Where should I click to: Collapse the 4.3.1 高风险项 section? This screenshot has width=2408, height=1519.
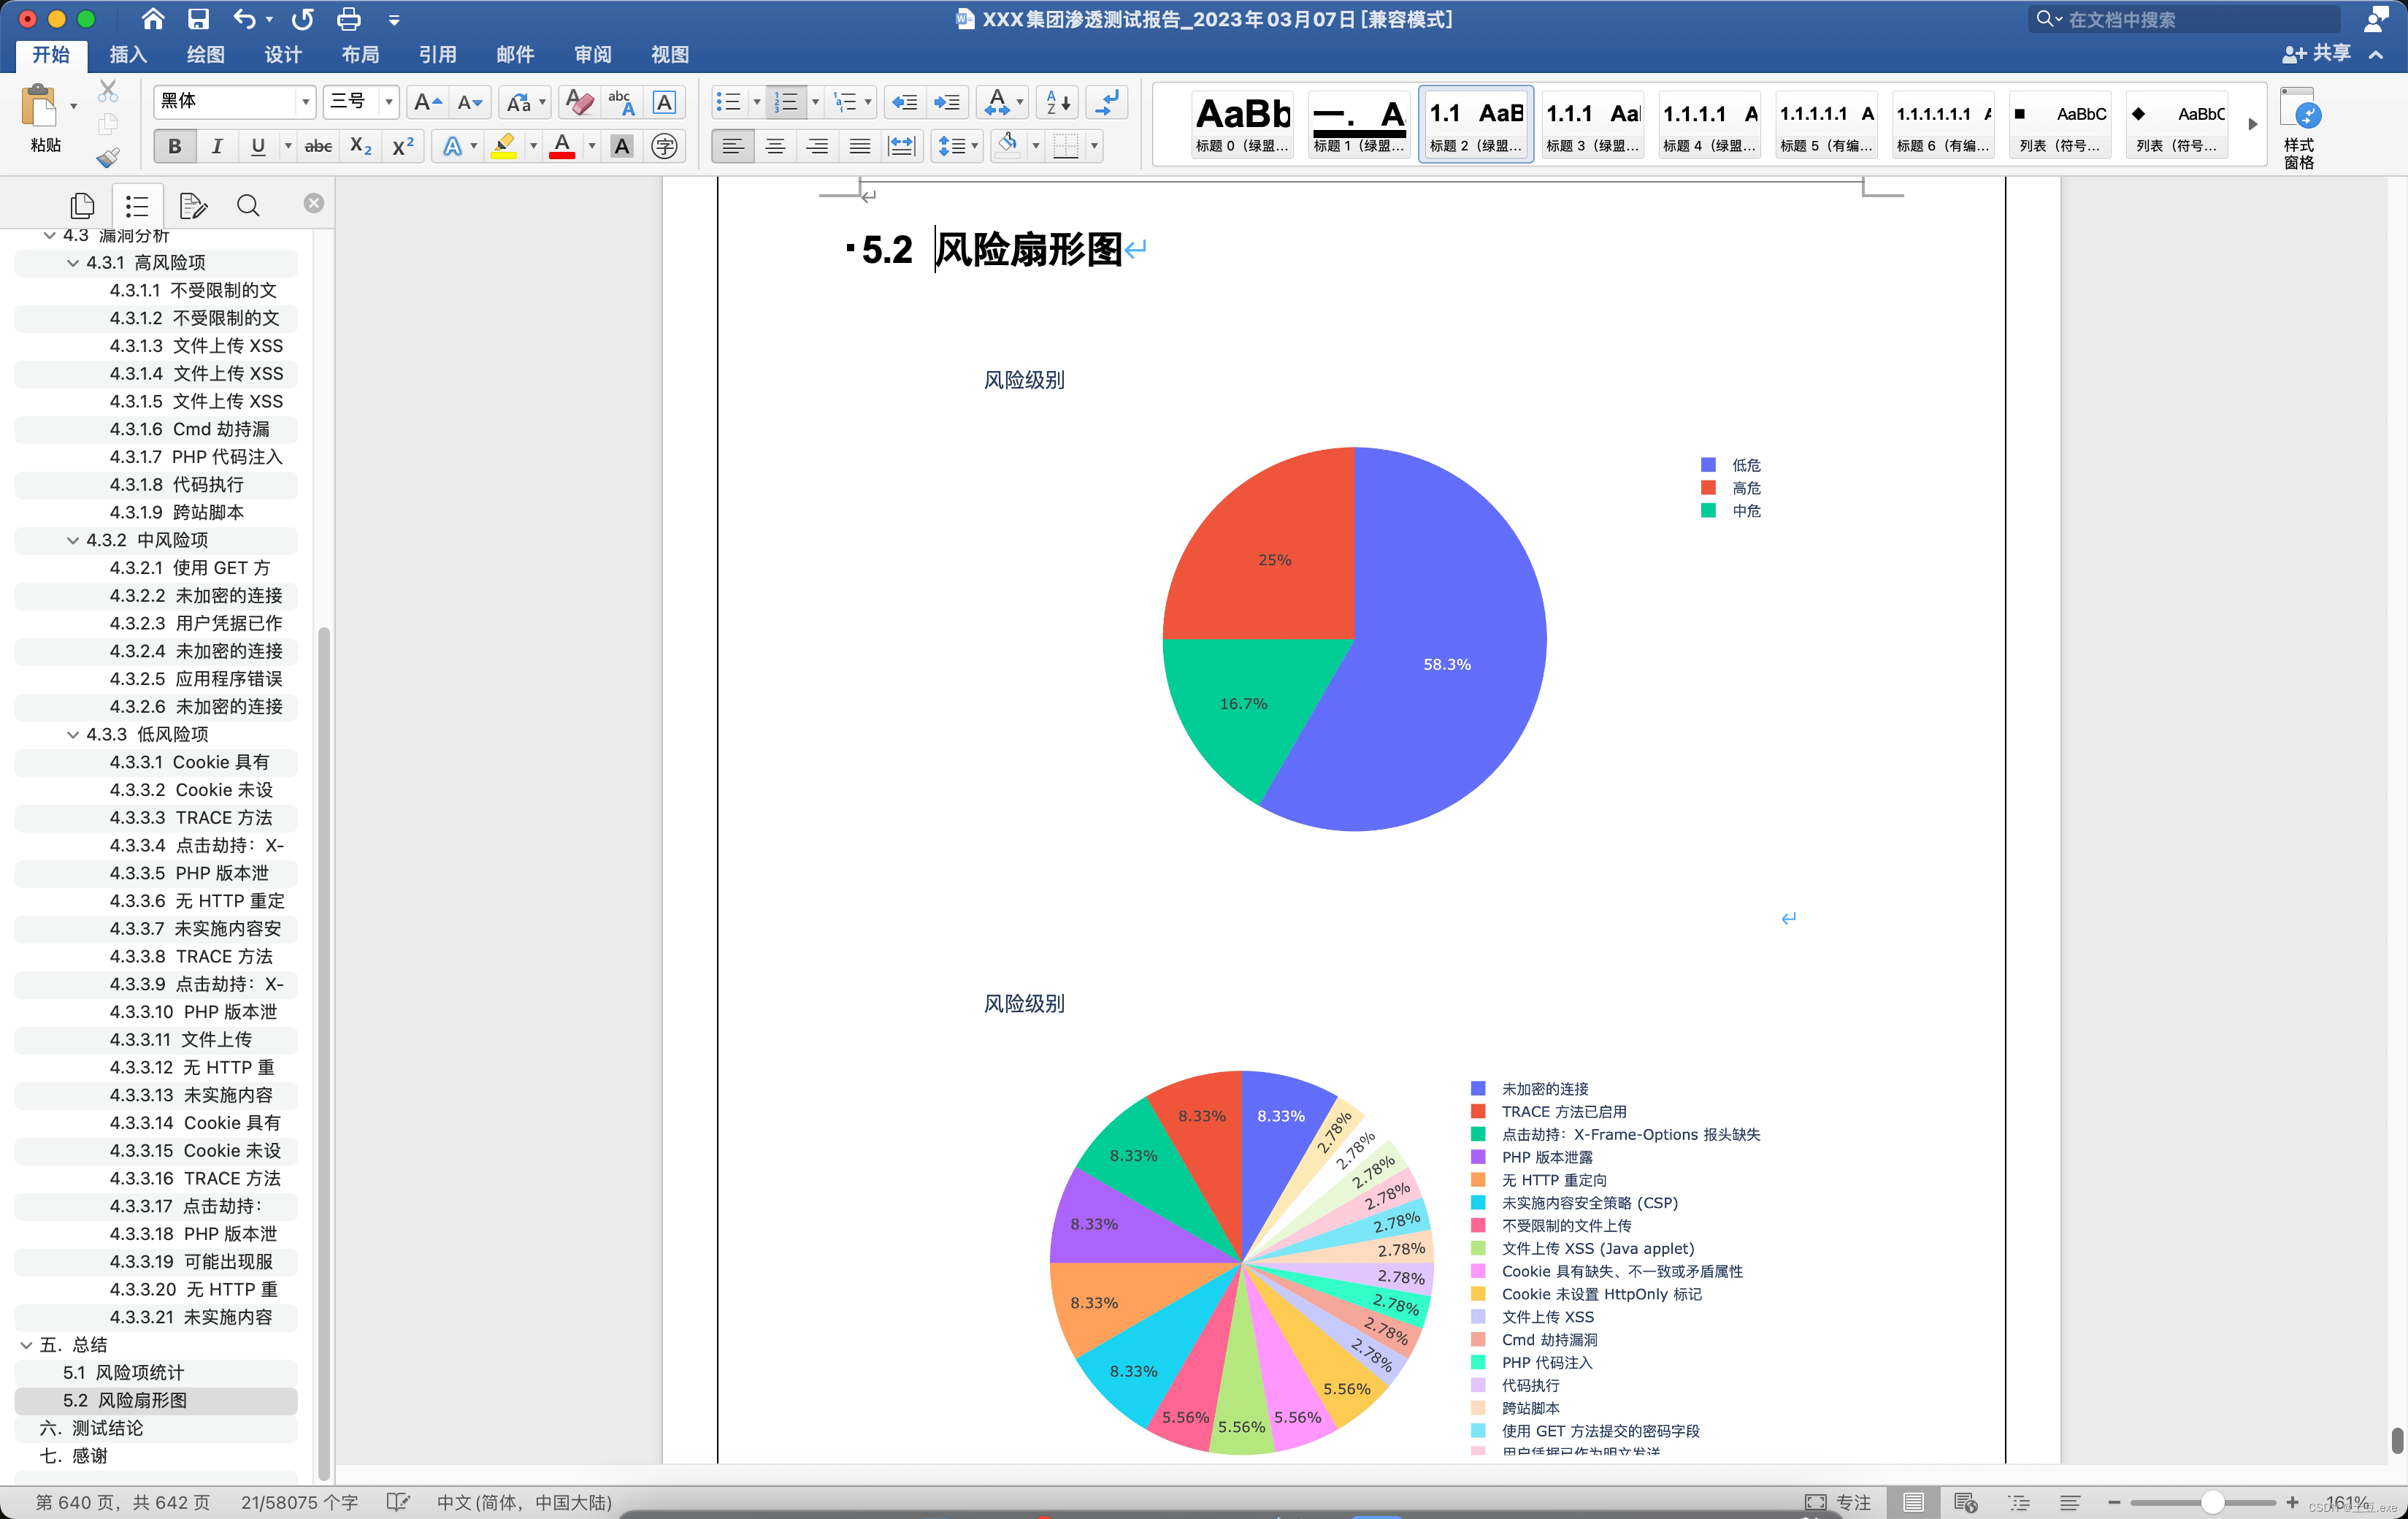tap(72, 263)
